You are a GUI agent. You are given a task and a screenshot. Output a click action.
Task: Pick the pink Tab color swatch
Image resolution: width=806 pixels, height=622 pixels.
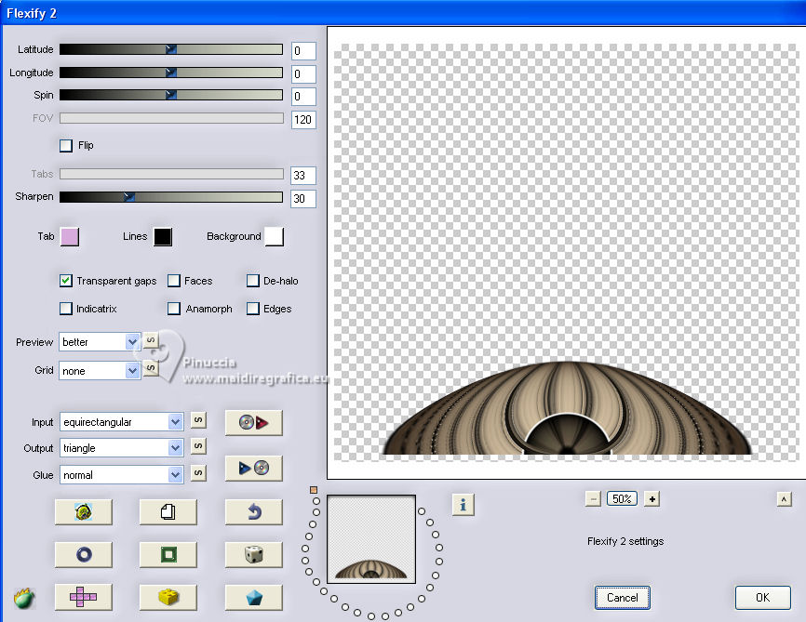pos(70,237)
